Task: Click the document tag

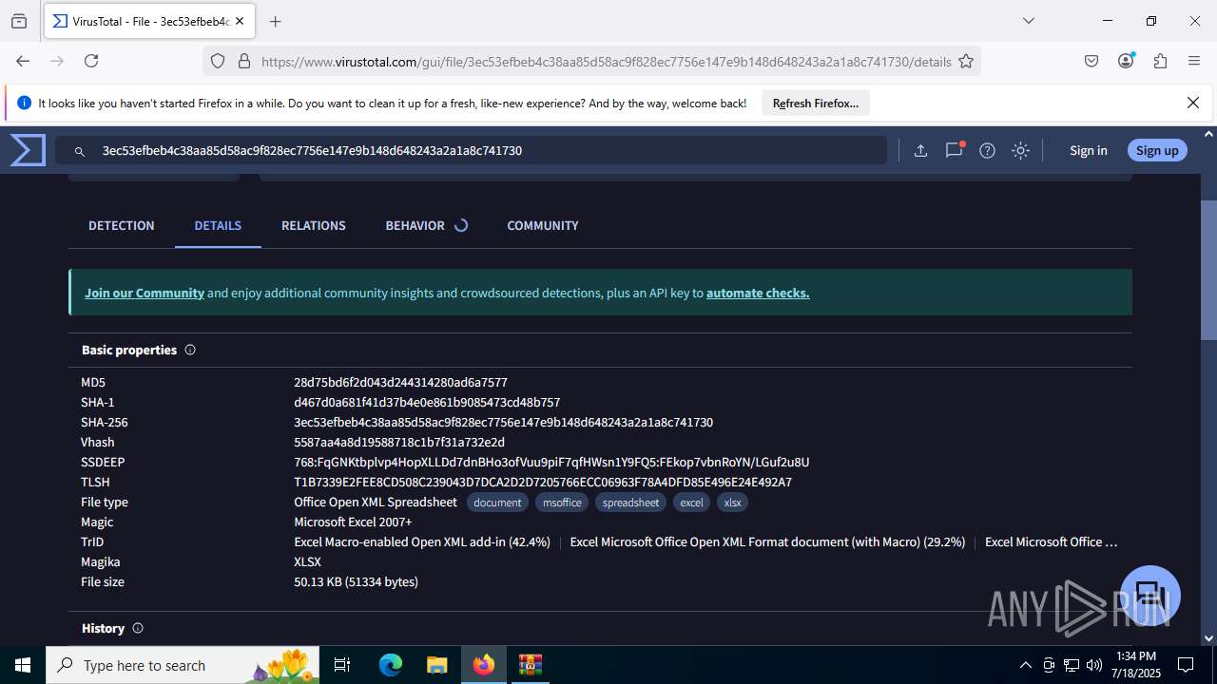Action: tap(497, 502)
